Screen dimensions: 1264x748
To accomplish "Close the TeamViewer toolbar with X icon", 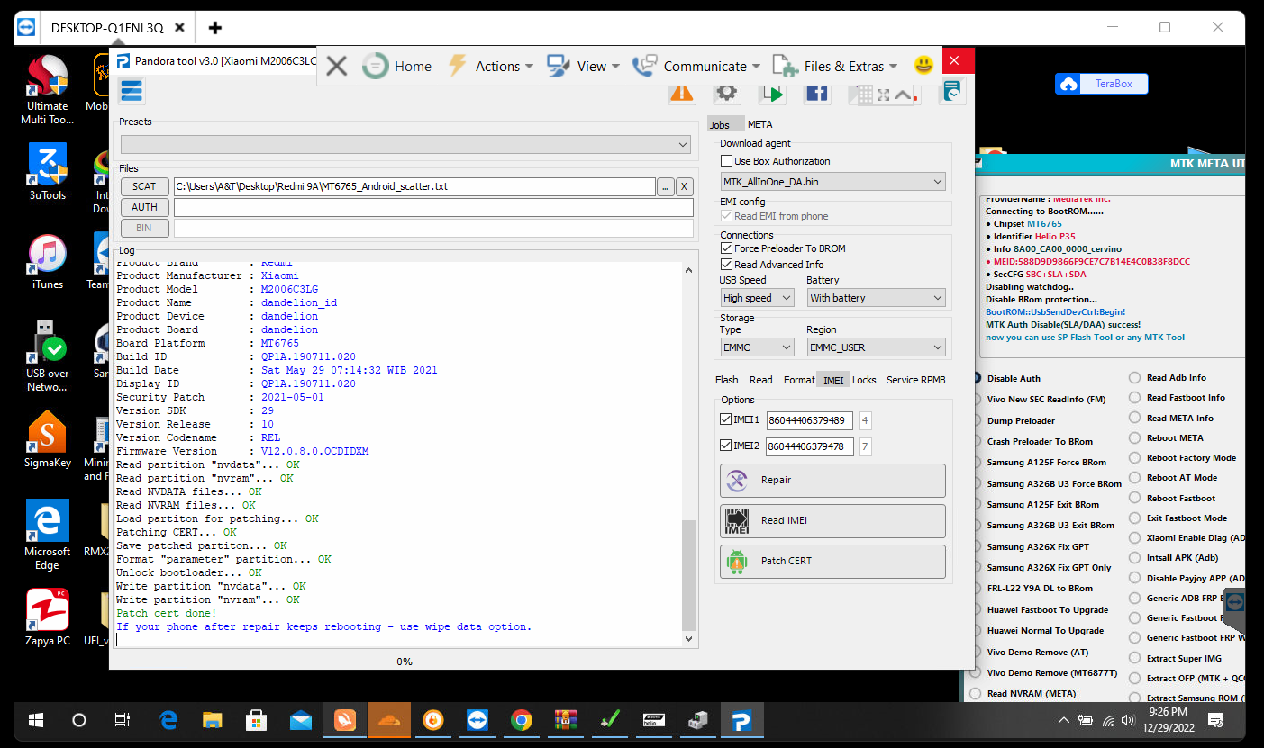I will pos(337,66).
